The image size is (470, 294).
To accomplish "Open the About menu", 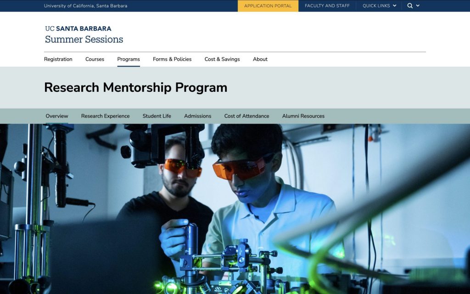I will 260,59.
